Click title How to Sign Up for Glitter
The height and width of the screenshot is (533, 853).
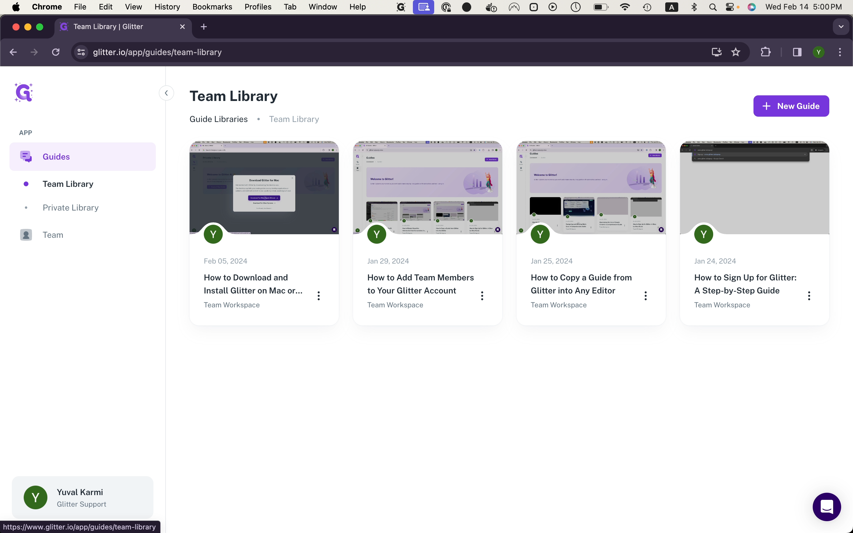pyautogui.click(x=745, y=284)
